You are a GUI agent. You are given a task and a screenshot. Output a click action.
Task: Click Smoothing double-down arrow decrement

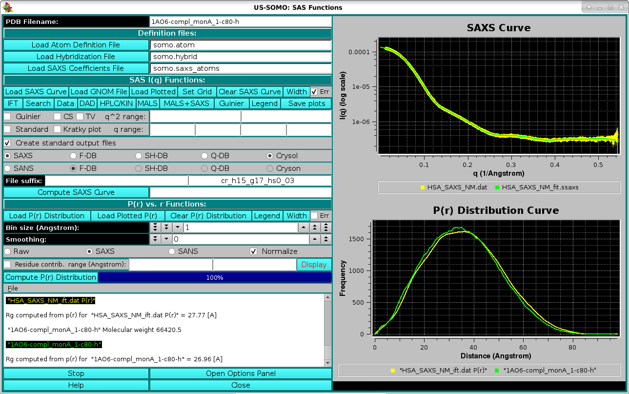[156, 239]
